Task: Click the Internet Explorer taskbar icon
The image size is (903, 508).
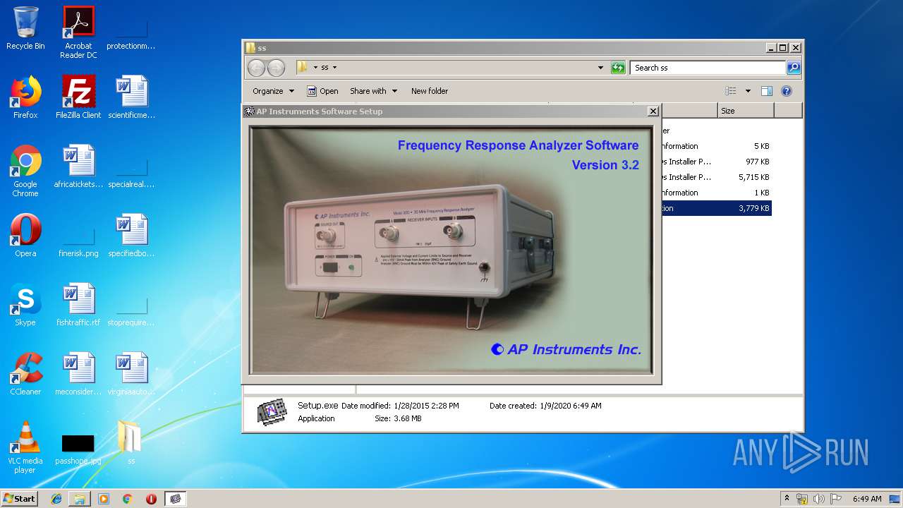Action: (x=56, y=499)
